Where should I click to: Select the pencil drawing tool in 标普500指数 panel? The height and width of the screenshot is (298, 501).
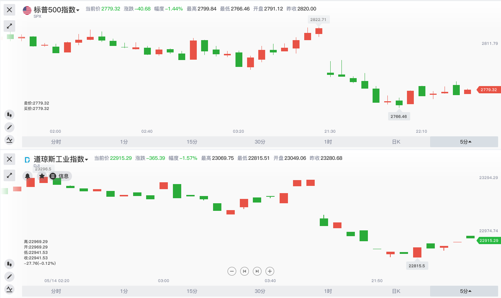(x=9, y=127)
